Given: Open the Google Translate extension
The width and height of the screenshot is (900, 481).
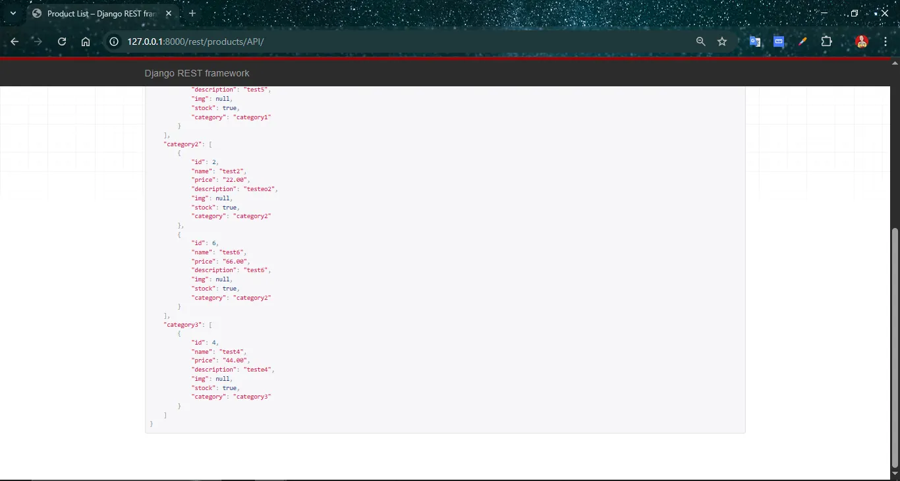Looking at the screenshot, I should tap(755, 42).
